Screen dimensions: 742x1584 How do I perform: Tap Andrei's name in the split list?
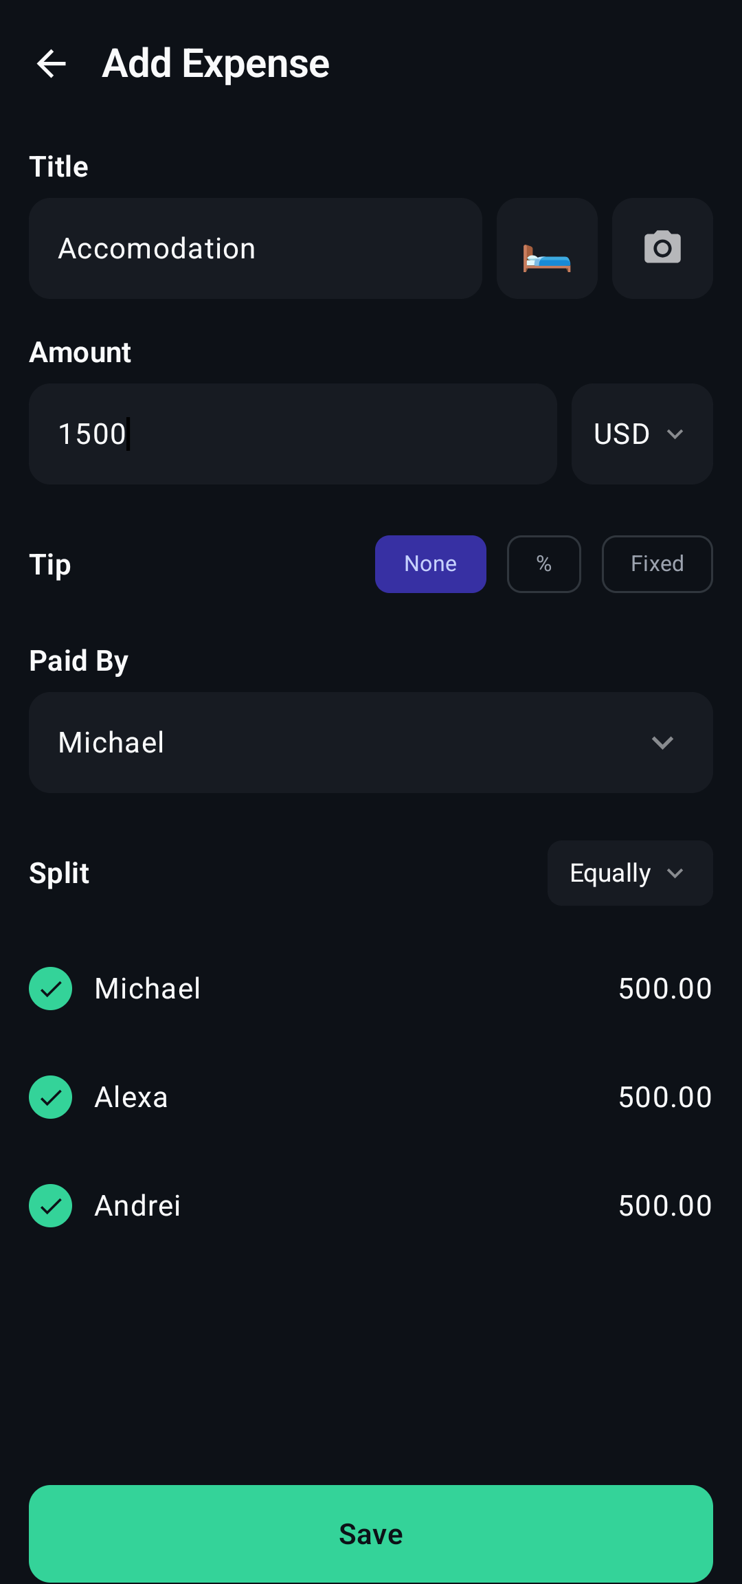pos(137,1206)
